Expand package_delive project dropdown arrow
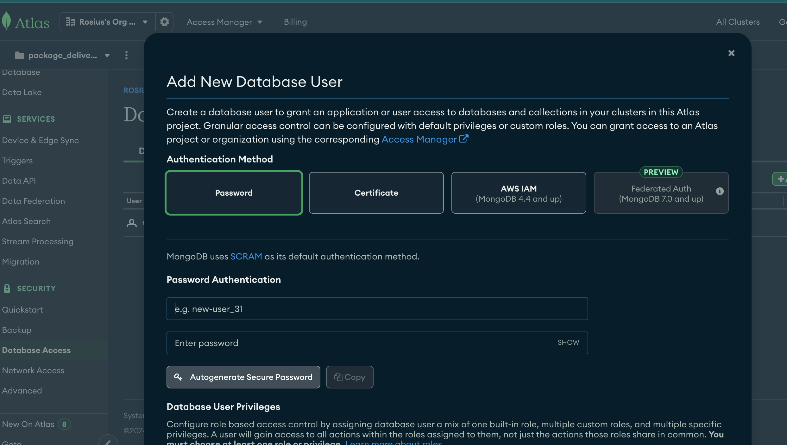 click(x=107, y=56)
